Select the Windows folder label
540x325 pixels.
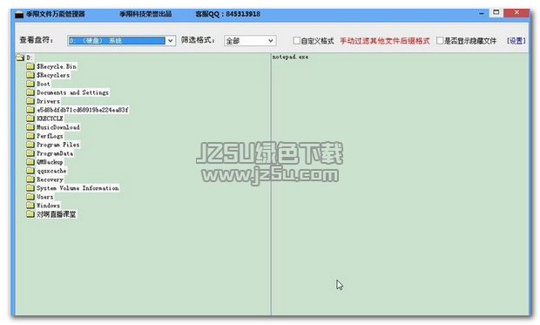pyautogui.click(x=48, y=206)
